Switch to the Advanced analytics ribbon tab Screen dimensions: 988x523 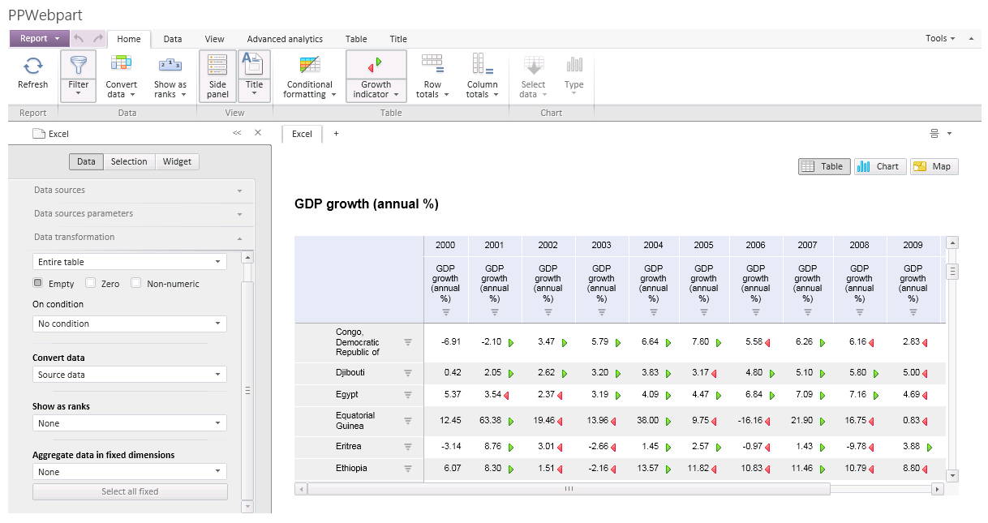285,39
